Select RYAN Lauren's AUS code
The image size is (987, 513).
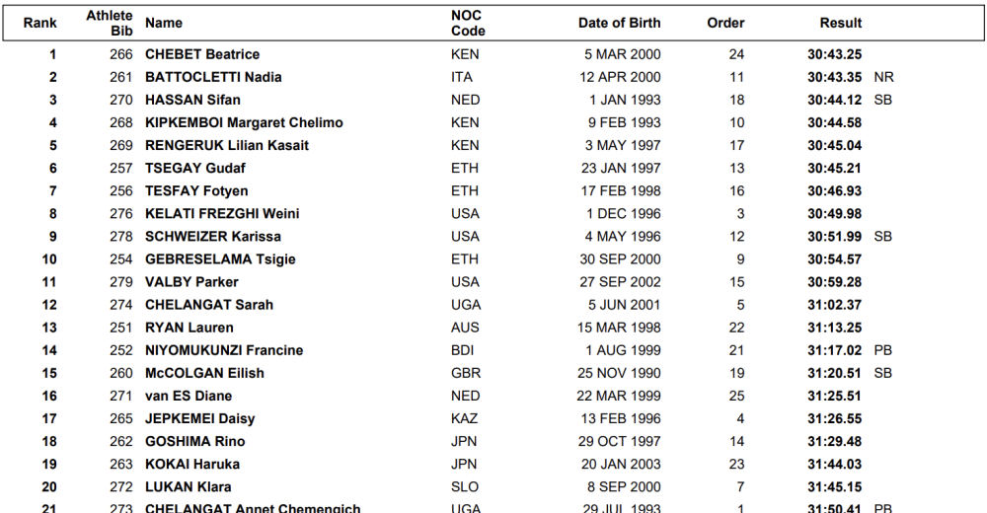point(464,328)
